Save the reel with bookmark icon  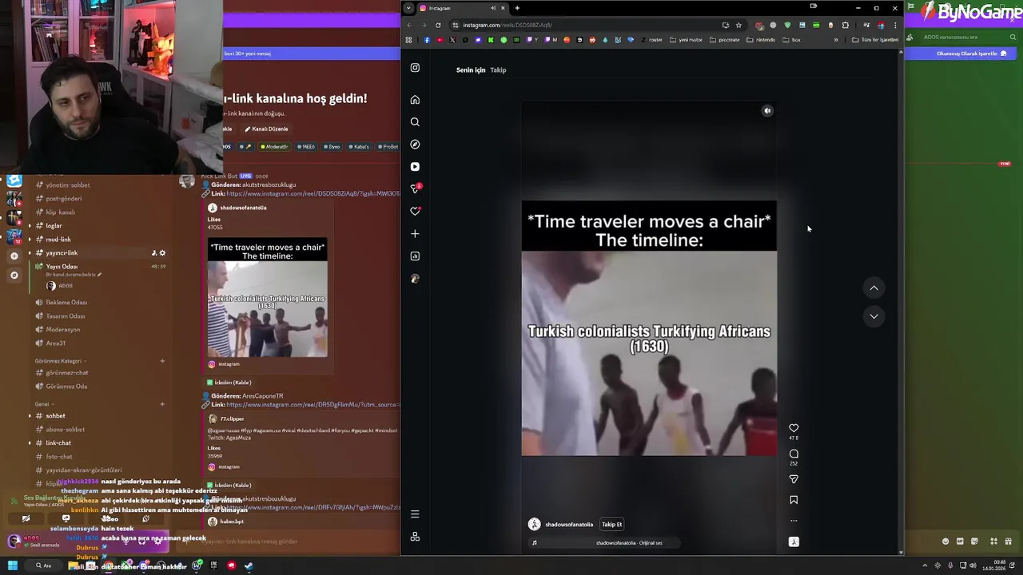[794, 500]
